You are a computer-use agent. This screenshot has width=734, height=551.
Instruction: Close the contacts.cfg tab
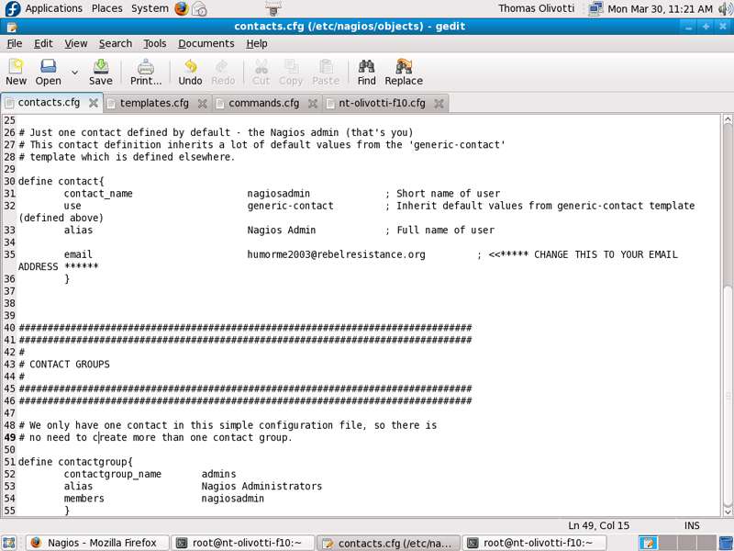pyautogui.click(x=94, y=103)
